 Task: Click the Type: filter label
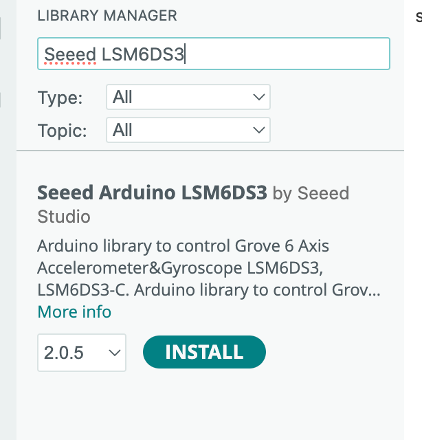[60, 98]
